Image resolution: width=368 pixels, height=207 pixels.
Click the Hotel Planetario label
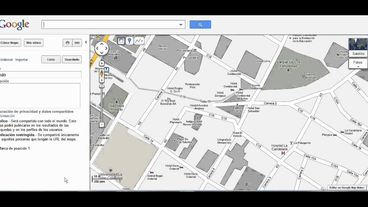coord(176,121)
